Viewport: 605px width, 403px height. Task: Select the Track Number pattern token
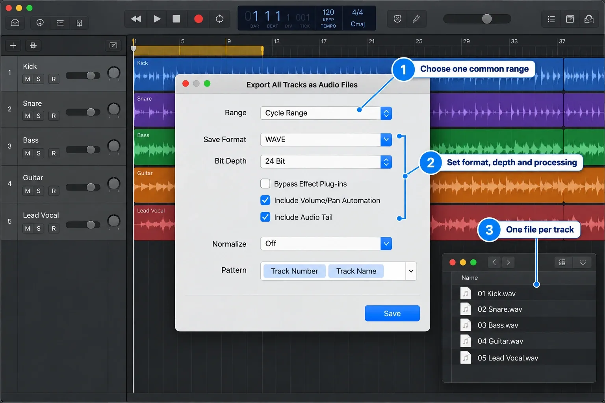tap(294, 271)
